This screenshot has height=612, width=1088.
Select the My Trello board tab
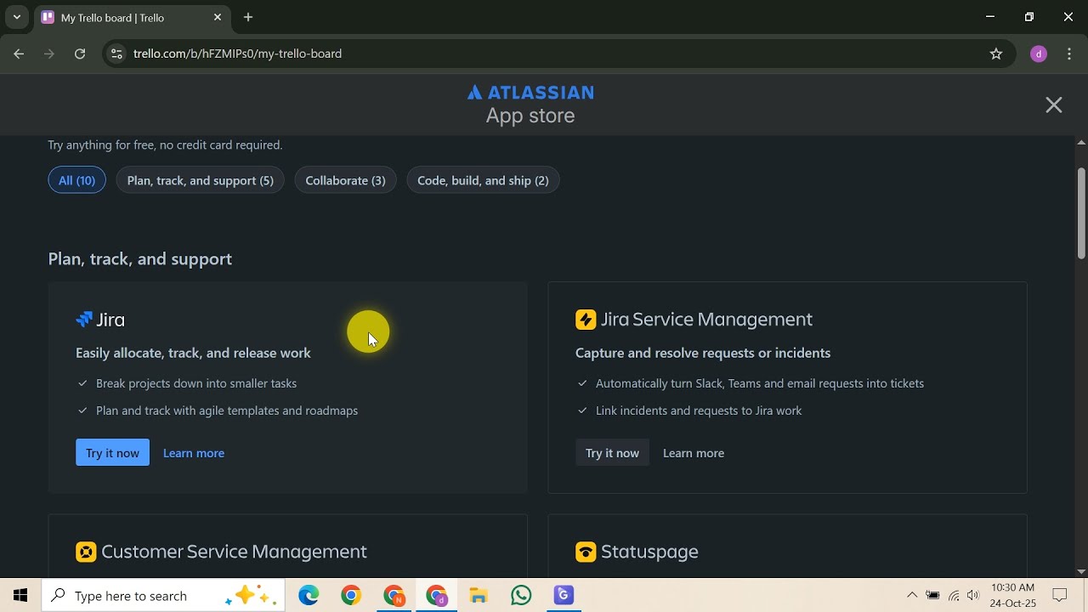point(132,17)
